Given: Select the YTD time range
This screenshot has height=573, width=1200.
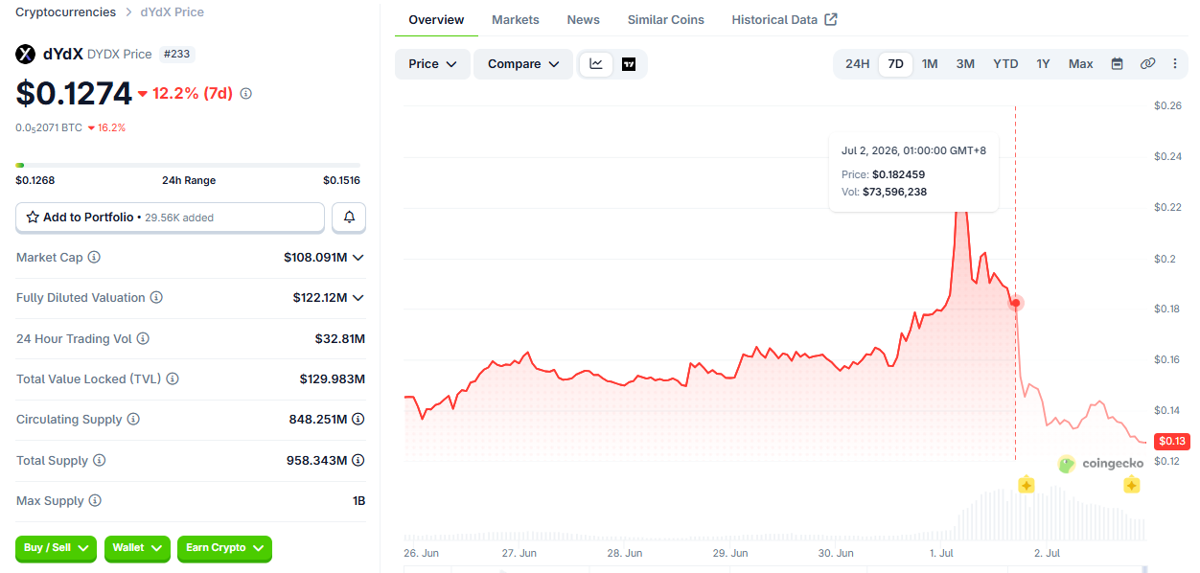Looking at the screenshot, I should point(1005,64).
